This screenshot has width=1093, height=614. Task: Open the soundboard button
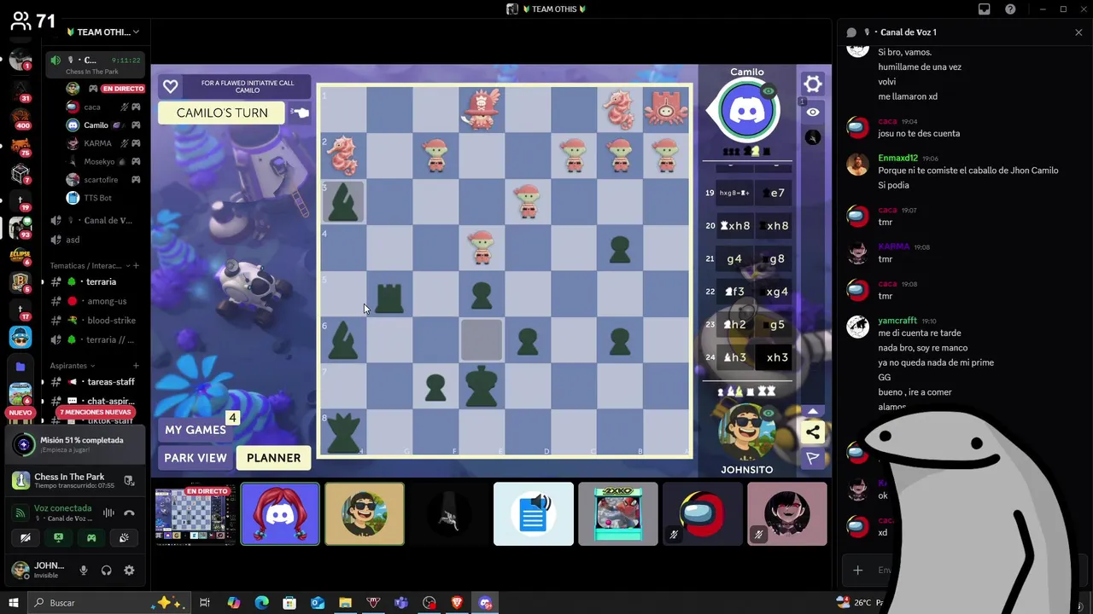tap(124, 538)
